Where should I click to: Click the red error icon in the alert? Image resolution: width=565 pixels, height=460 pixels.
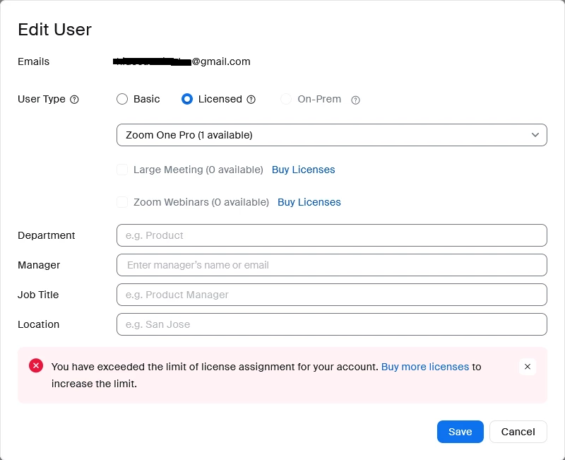point(36,365)
